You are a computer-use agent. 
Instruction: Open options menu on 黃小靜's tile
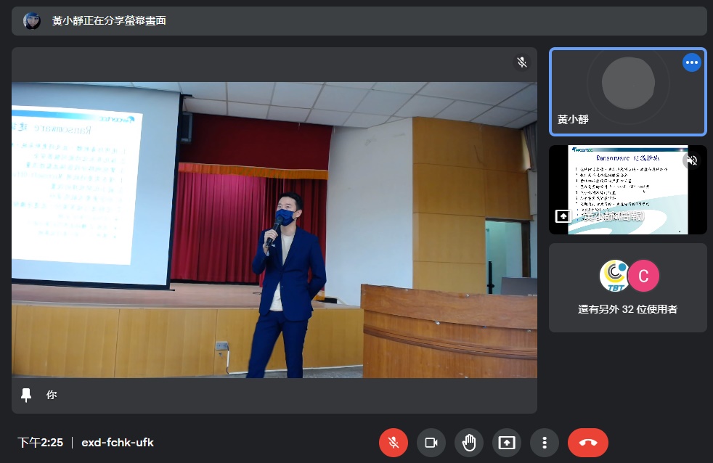pyautogui.click(x=691, y=62)
